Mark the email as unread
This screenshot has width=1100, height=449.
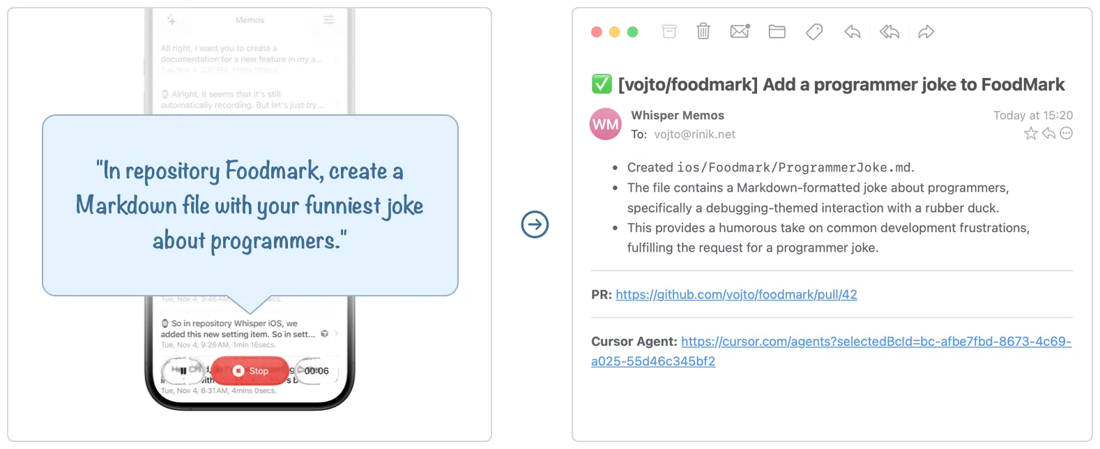click(x=739, y=31)
